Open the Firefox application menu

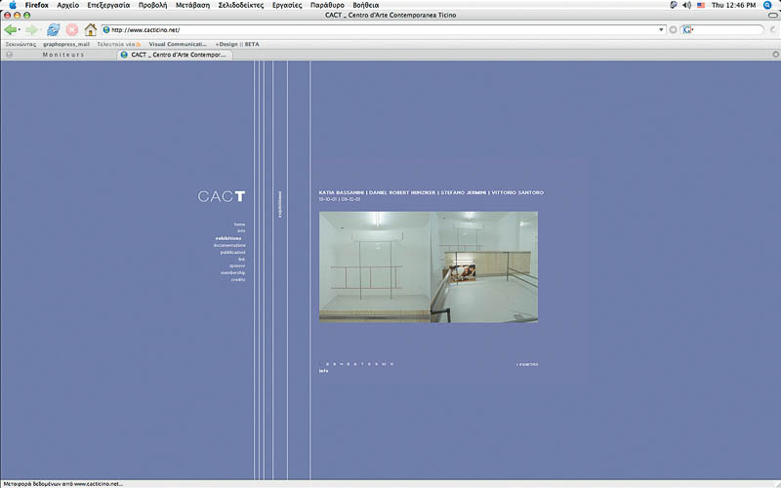point(37,5)
